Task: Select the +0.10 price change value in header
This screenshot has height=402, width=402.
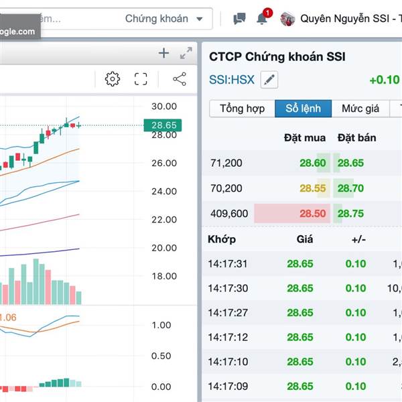Action: point(385,80)
